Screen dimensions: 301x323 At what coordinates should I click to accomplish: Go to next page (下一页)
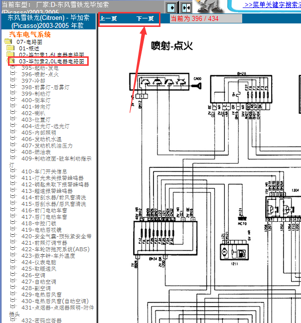(x=145, y=19)
